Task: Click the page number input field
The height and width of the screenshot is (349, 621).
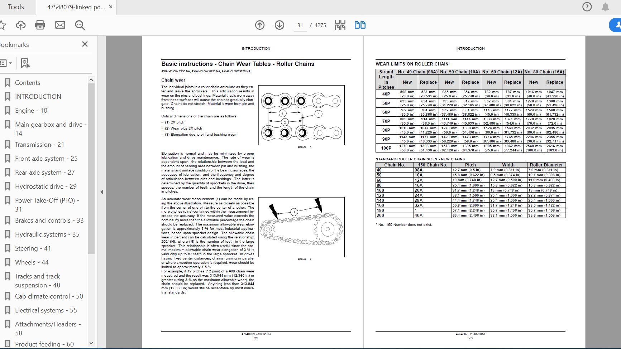Action: click(x=300, y=25)
